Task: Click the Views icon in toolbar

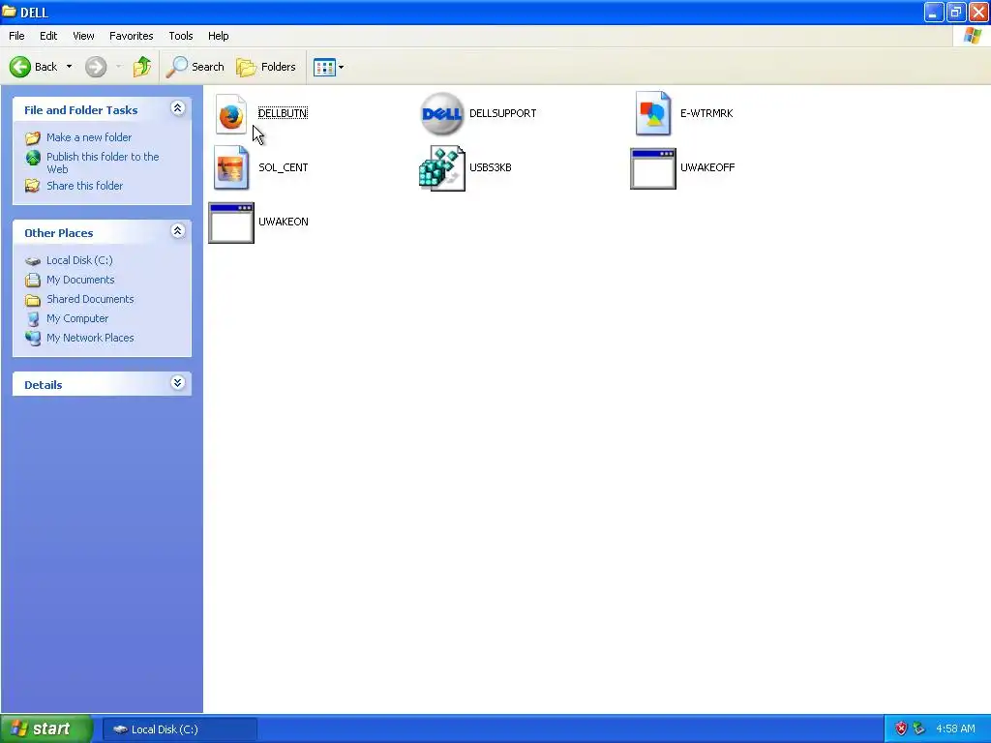Action: pos(324,67)
